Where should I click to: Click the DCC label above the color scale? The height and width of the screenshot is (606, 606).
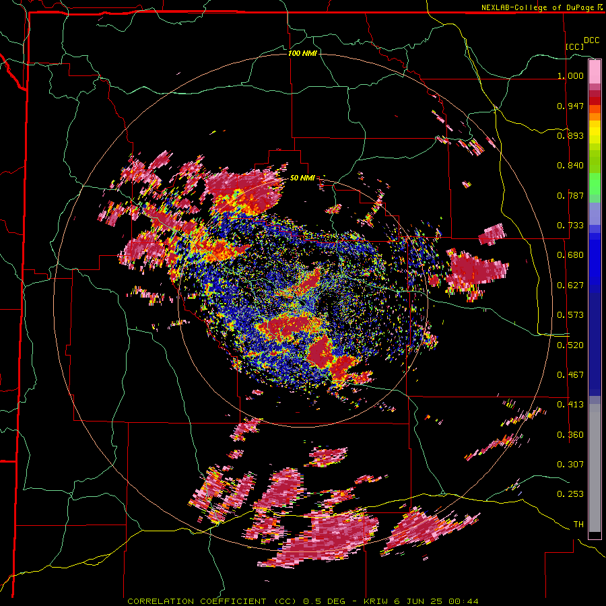[591, 40]
